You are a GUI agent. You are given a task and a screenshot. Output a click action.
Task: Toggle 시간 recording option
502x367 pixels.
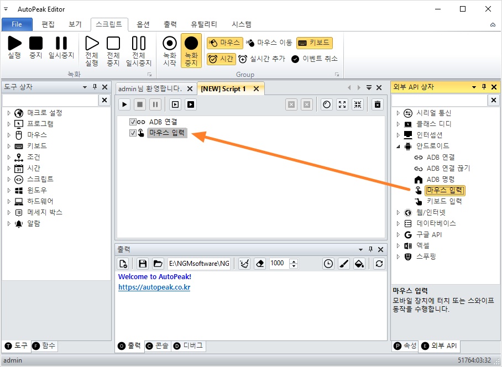[x=221, y=59]
